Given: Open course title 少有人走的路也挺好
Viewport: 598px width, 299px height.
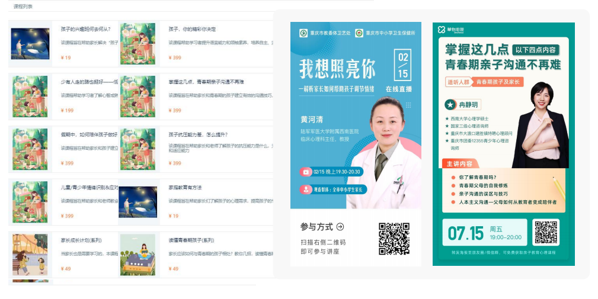Looking at the screenshot, I should click(89, 82).
